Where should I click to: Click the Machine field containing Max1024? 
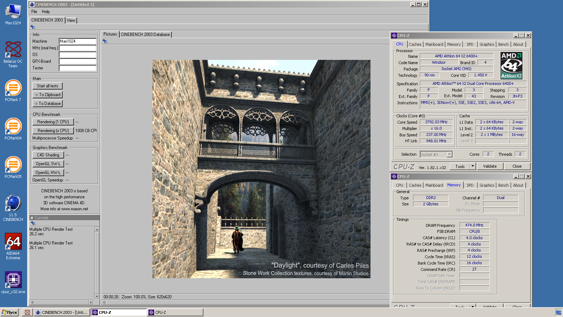(77, 41)
